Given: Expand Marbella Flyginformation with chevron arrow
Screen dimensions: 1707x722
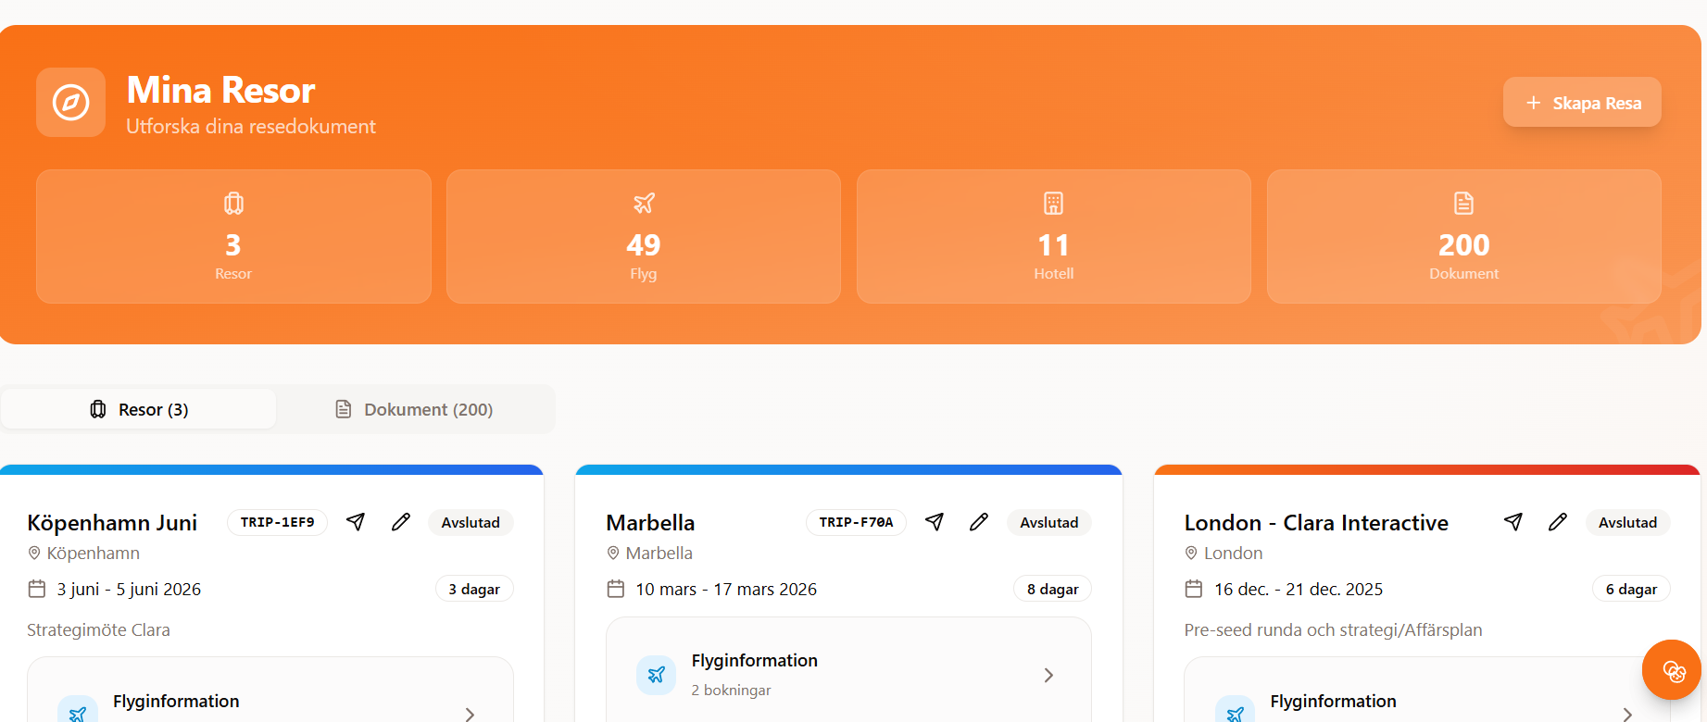Looking at the screenshot, I should [x=1048, y=675].
